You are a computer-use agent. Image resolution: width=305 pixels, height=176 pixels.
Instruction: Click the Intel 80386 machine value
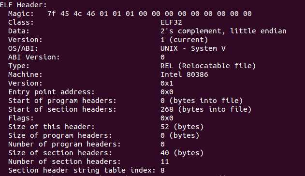(184, 74)
